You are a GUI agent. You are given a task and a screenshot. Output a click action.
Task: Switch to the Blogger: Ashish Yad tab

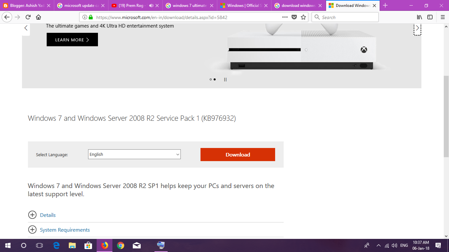(x=26, y=6)
